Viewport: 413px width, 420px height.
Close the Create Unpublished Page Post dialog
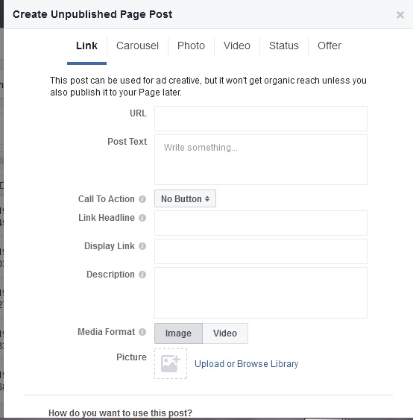coord(400,15)
